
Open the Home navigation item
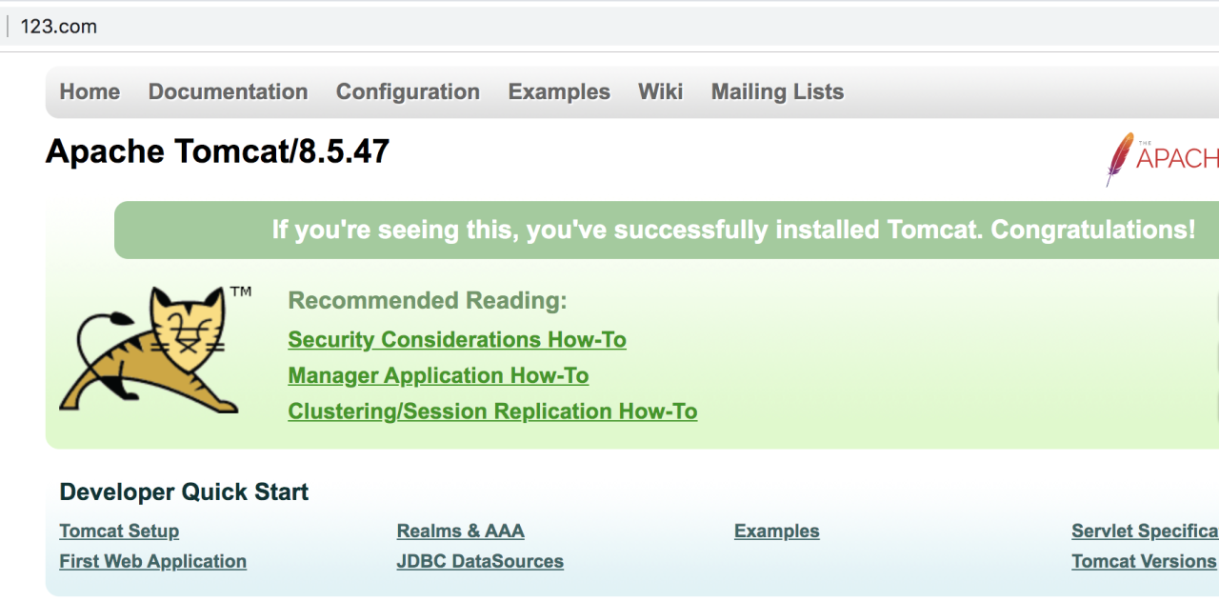tap(90, 92)
